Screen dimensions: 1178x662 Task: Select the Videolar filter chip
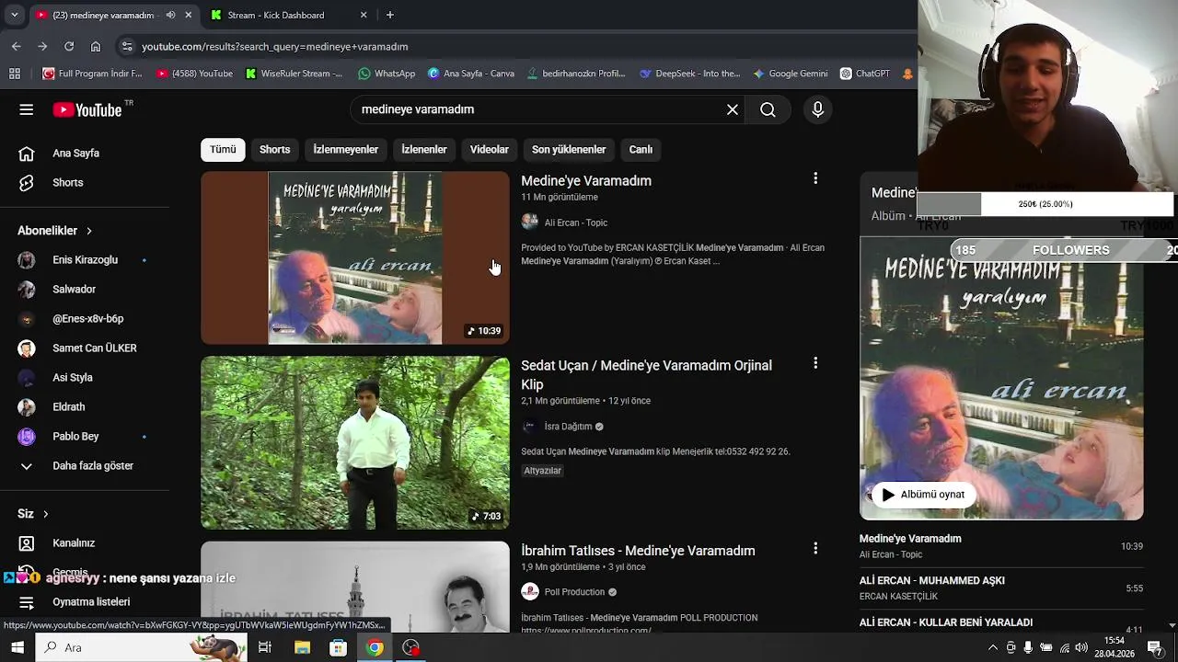tap(490, 149)
